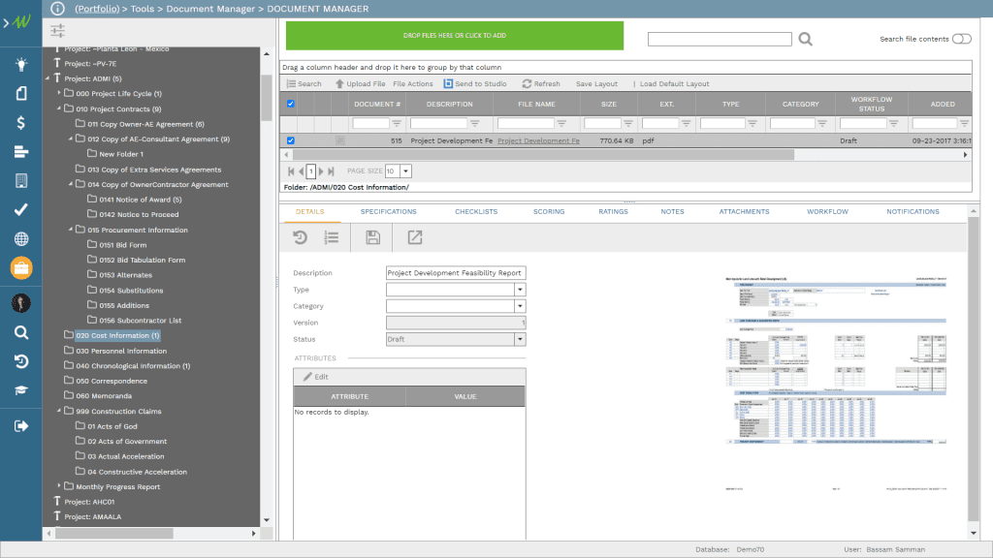The width and height of the screenshot is (993, 558).
Task: Toggle Search file contents switch
Action: point(961,39)
